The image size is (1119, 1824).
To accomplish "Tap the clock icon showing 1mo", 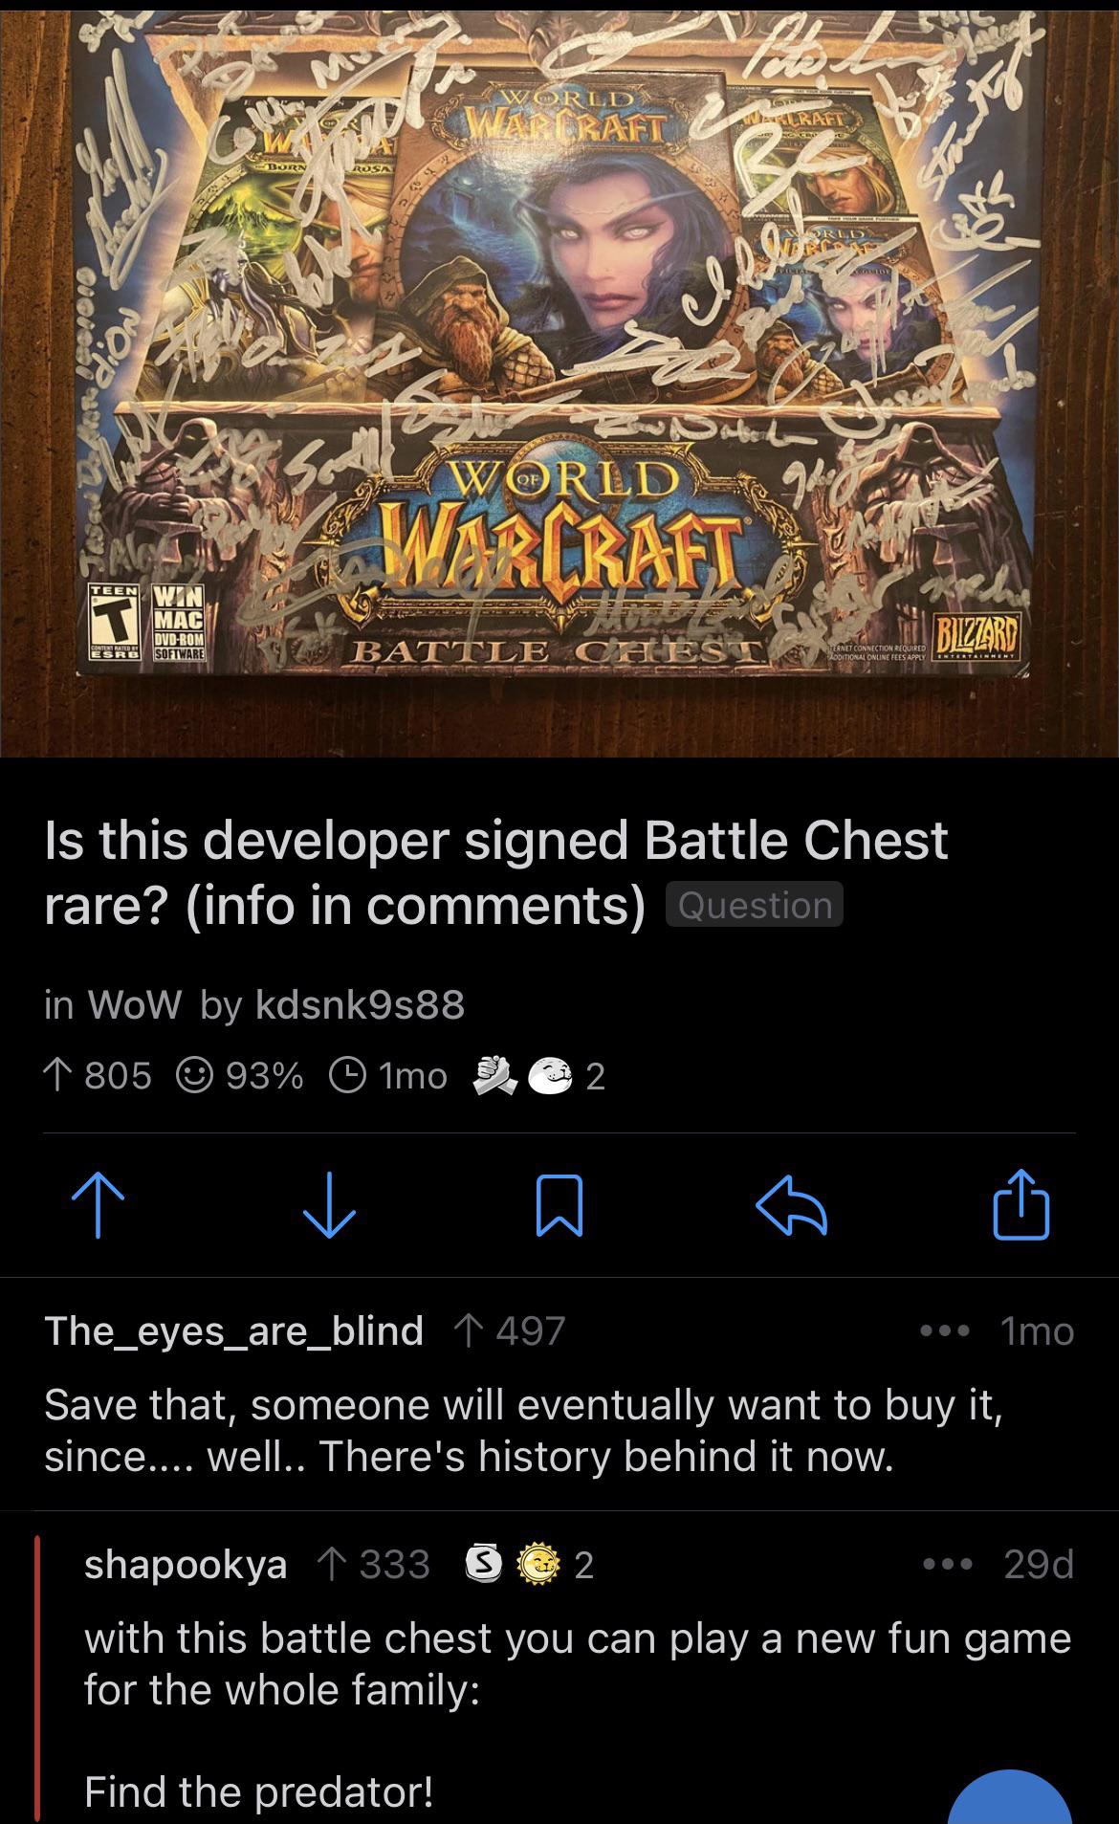I will (346, 1076).
